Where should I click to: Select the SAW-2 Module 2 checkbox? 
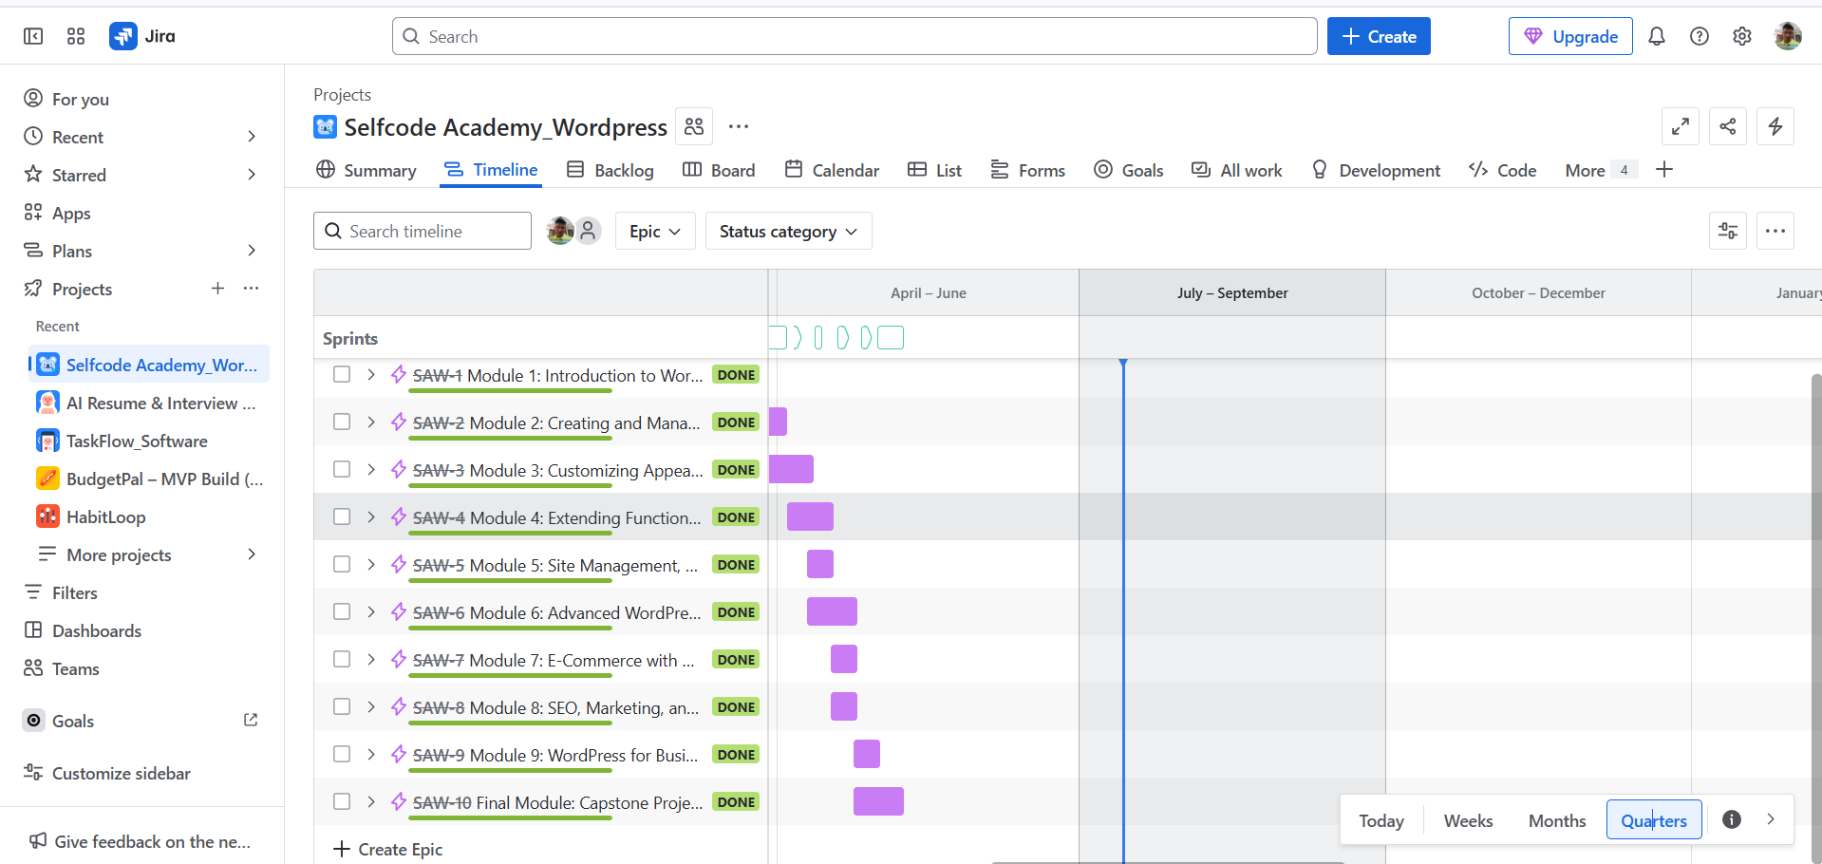342,422
